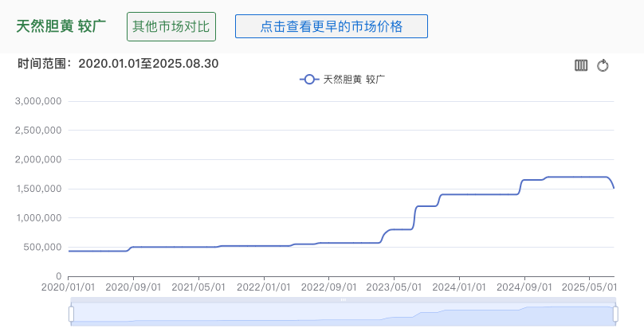The image size is (644, 332).
Task: Click the zoom slider top drag grip
Action: pyautogui.click(x=344, y=299)
